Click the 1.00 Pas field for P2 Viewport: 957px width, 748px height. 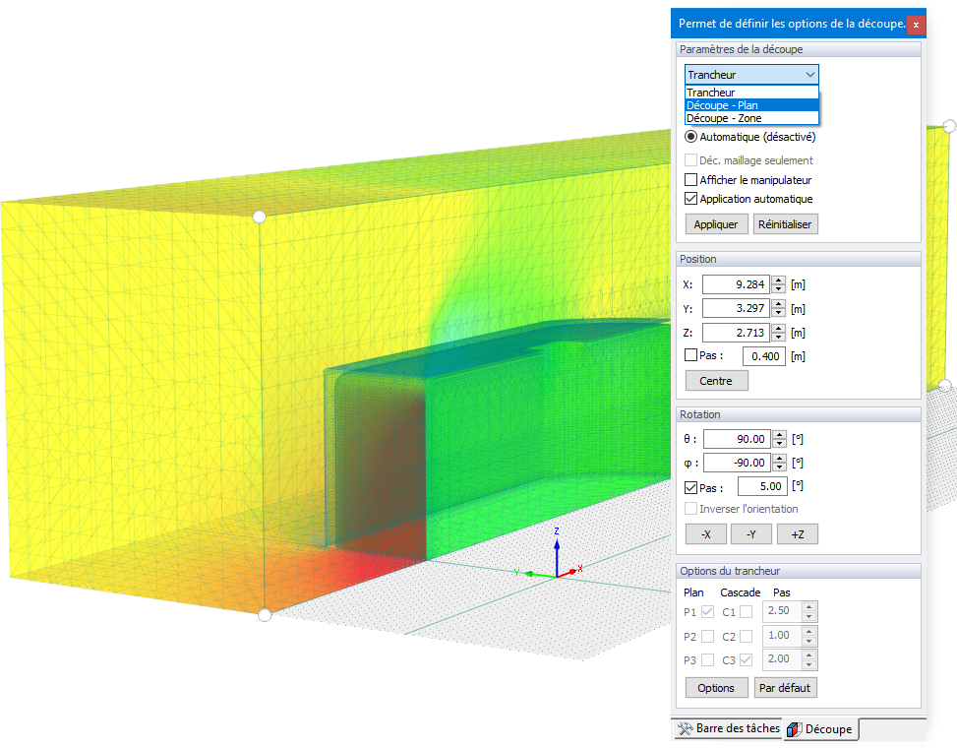pos(781,636)
